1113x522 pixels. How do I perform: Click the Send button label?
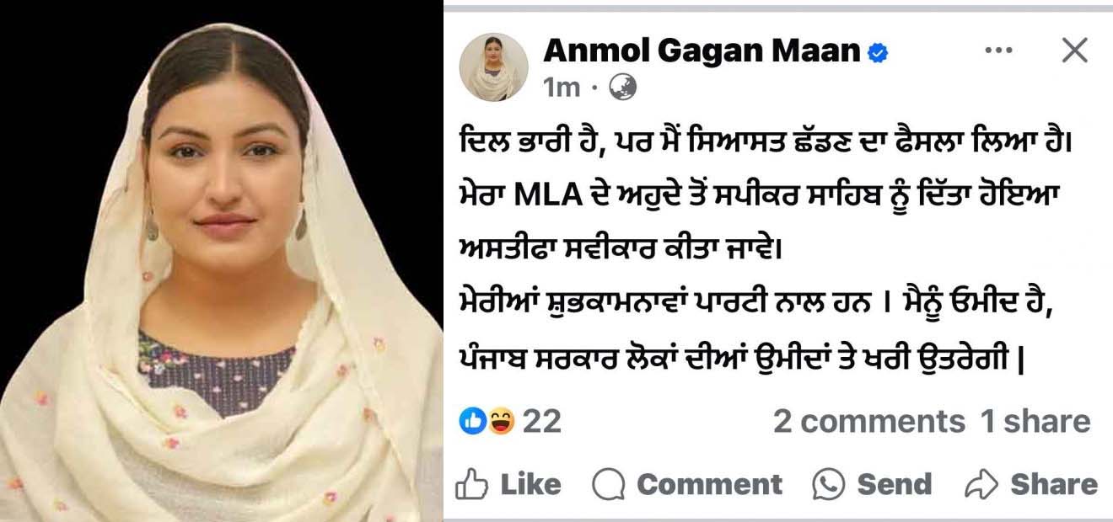pyautogui.click(x=895, y=484)
